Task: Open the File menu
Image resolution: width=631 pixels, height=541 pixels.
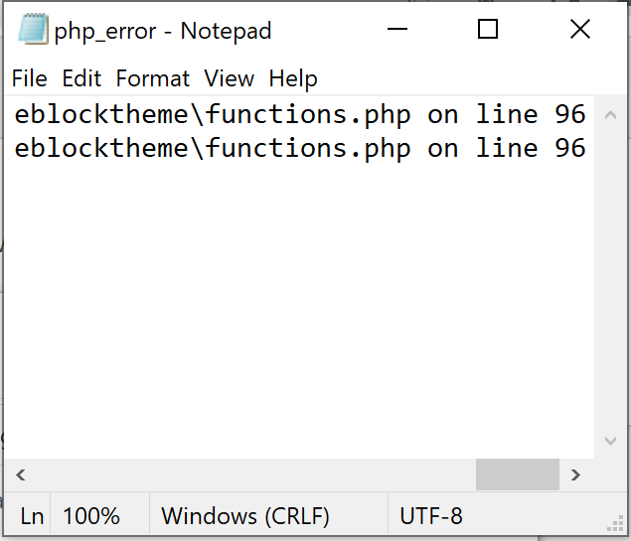Action: coord(30,78)
